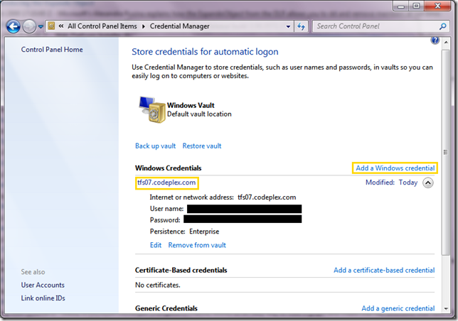458x321 pixels.
Task: Collapse the tfs07.codeplex.com credential details
Action: coord(428,183)
